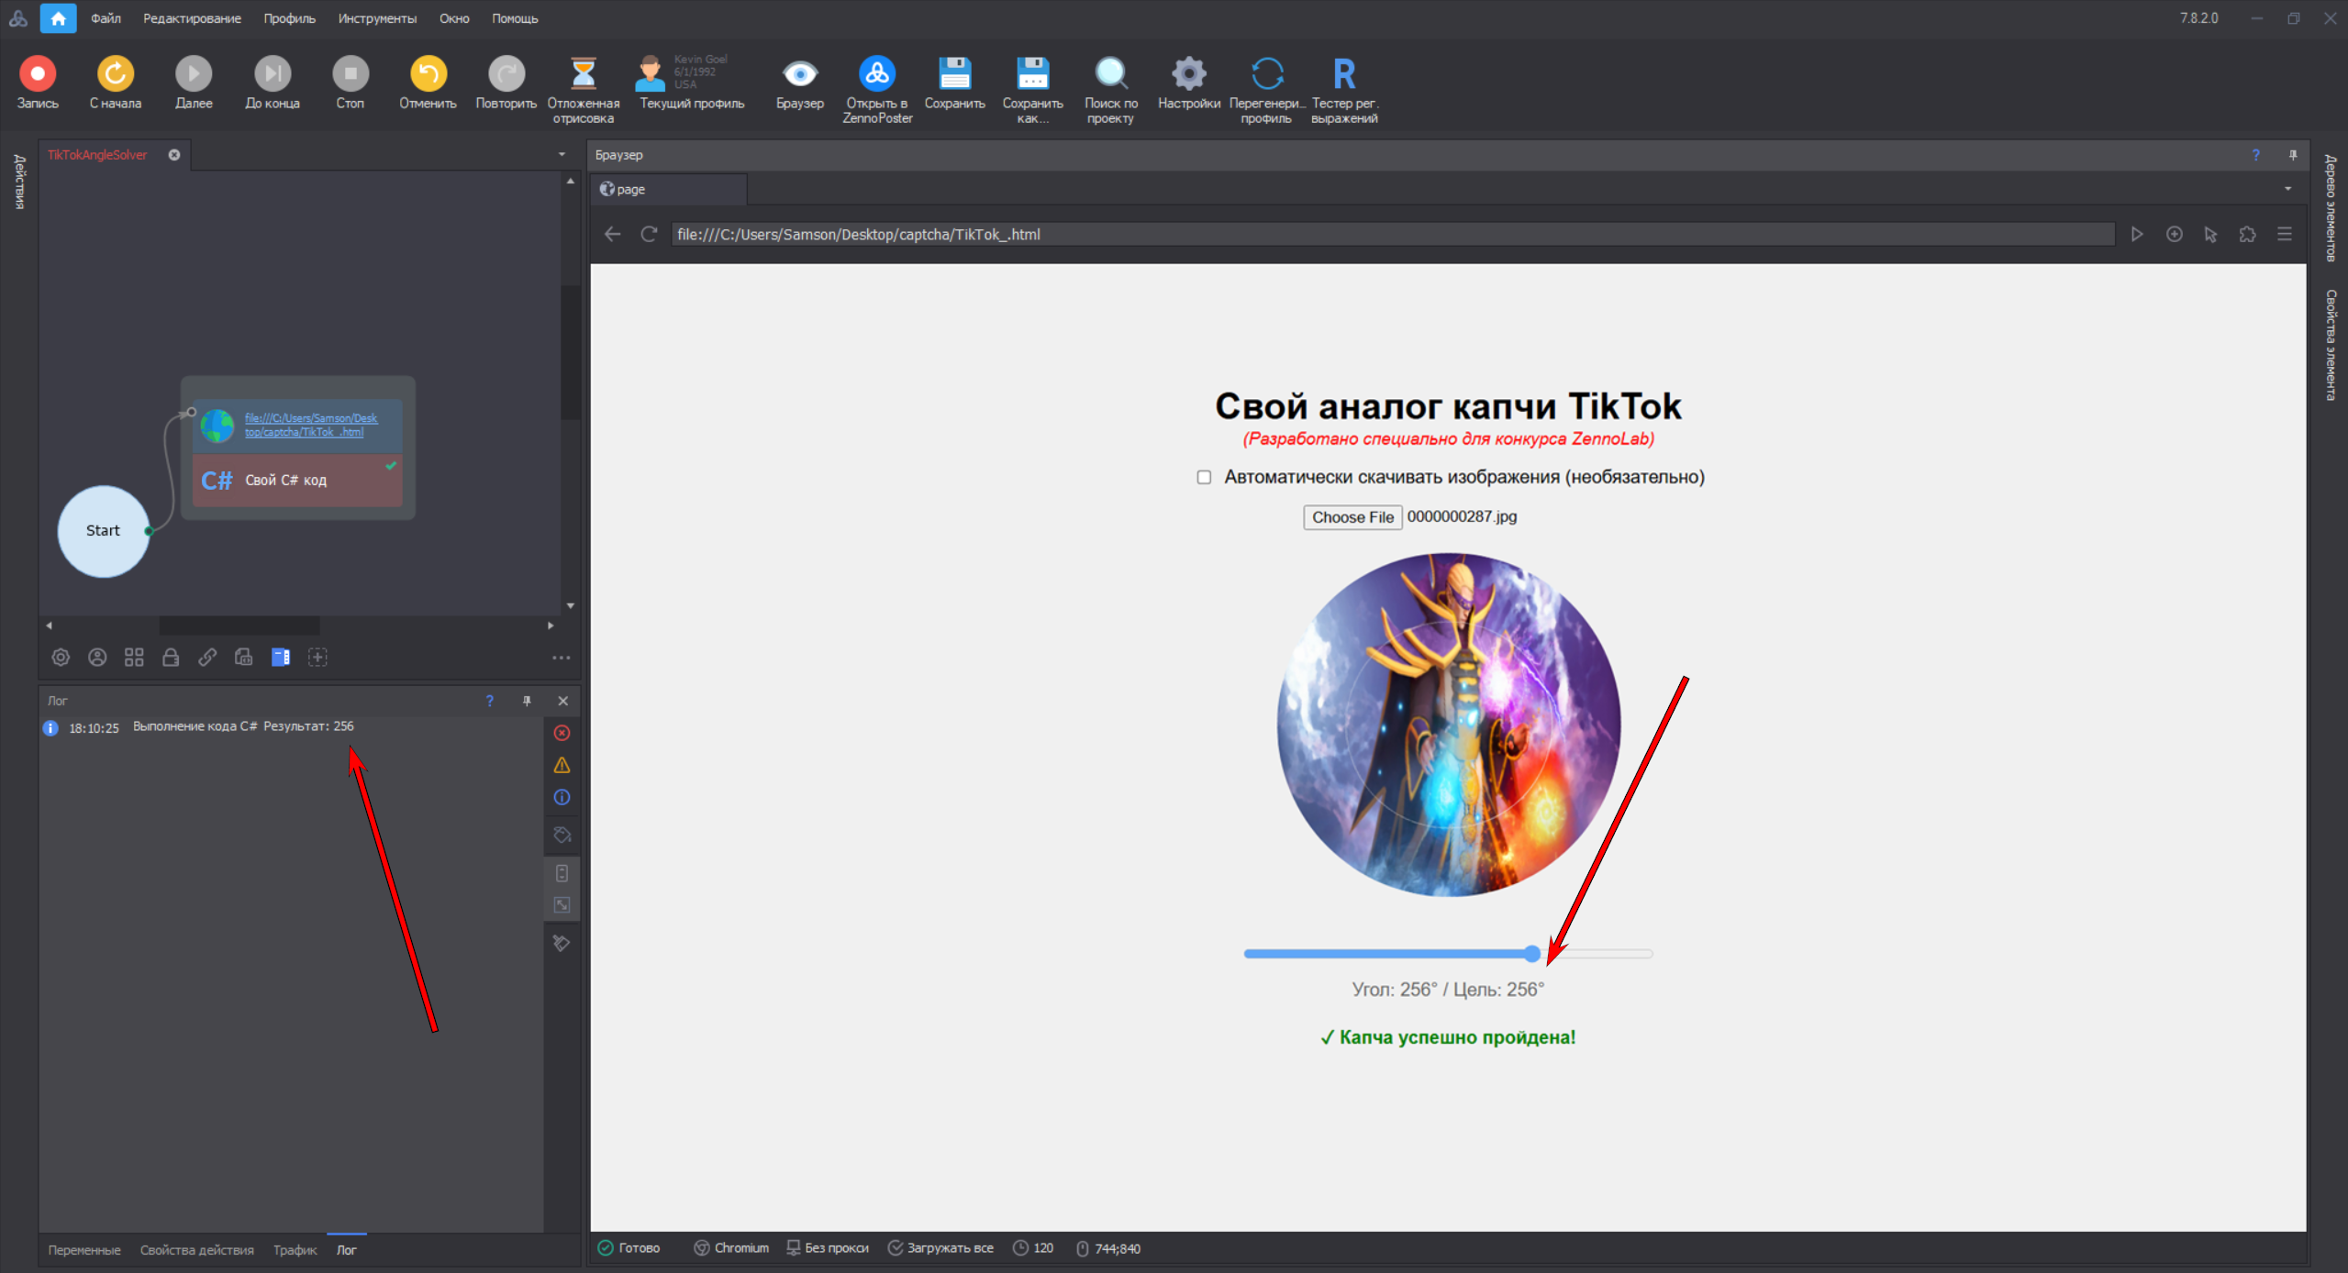Toggle the warning filter icon in log
The image size is (2348, 1273).
pyautogui.click(x=562, y=765)
